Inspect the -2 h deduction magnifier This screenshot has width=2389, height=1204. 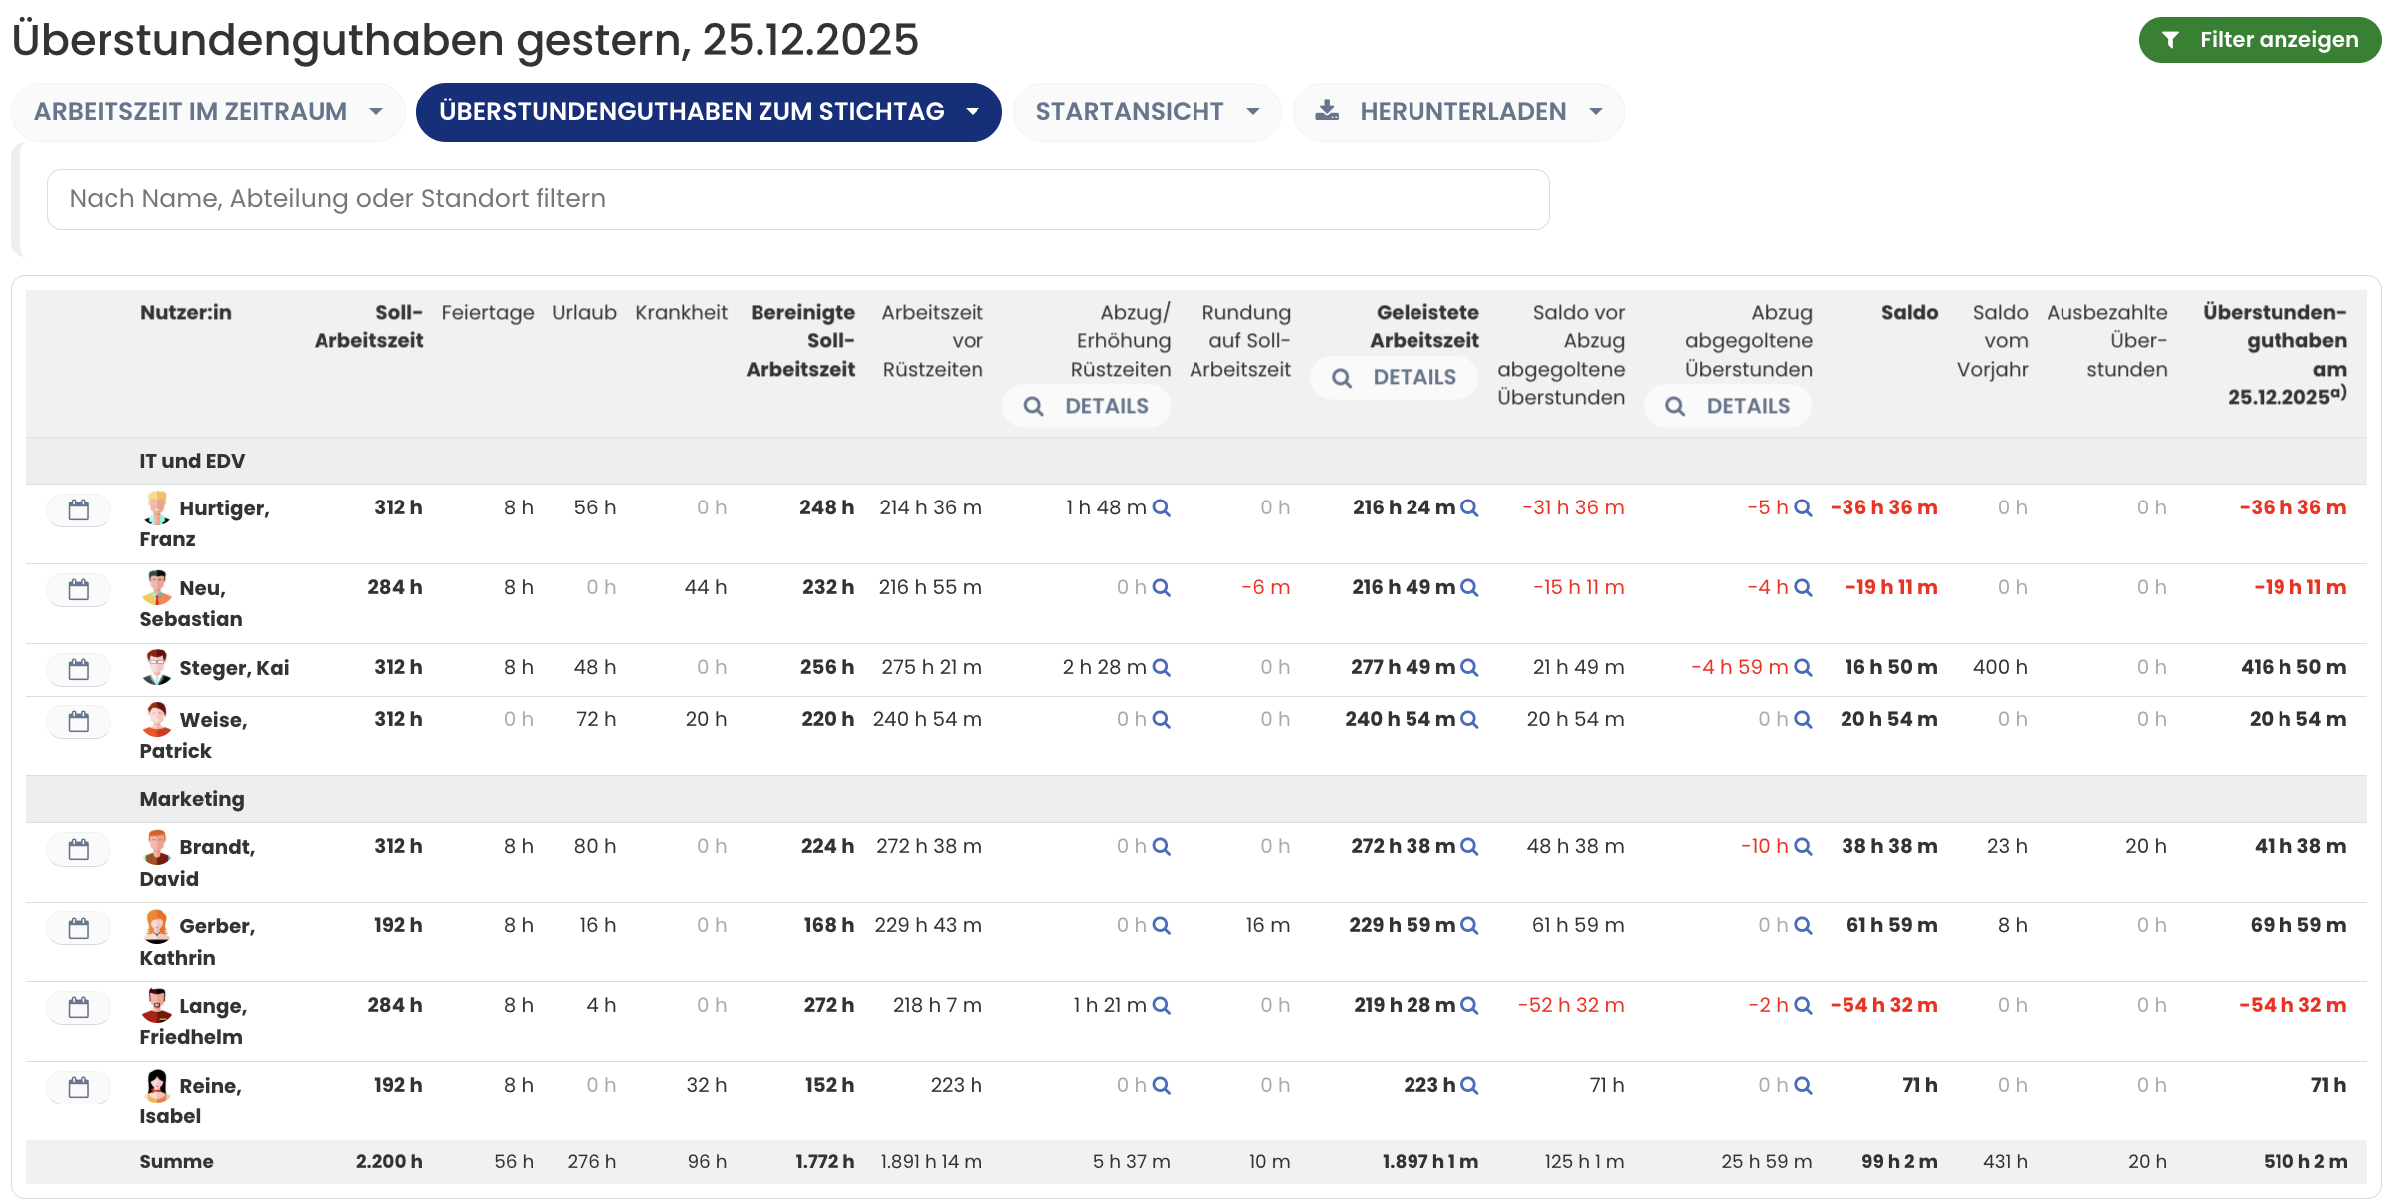point(1803,1006)
